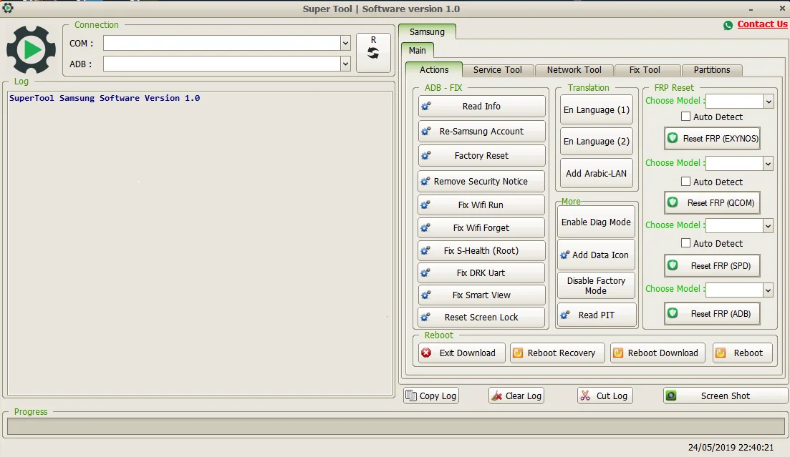Click Remove Security Notice gear icon
The height and width of the screenshot is (457, 790).
click(x=425, y=181)
